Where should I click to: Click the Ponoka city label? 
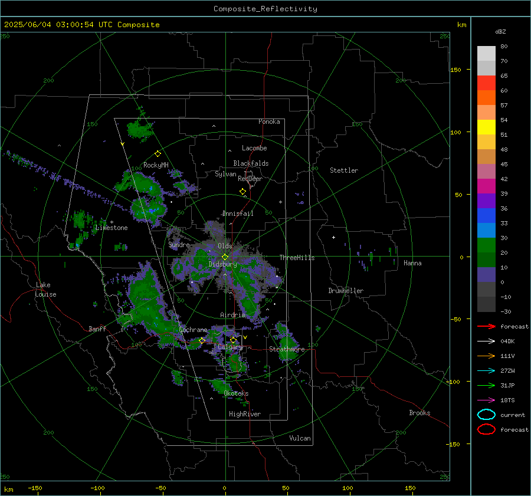(269, 121)
